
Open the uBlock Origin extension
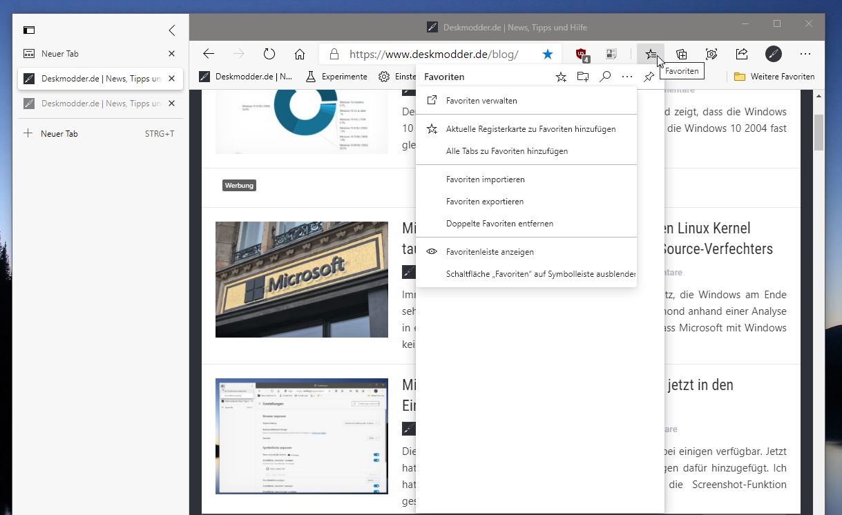[x=582, y=54]
